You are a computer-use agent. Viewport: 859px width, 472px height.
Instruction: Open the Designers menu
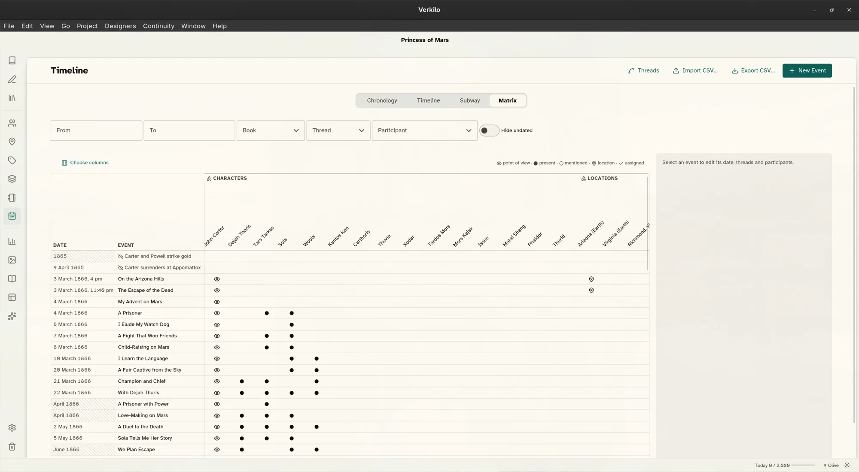(120, 26)
